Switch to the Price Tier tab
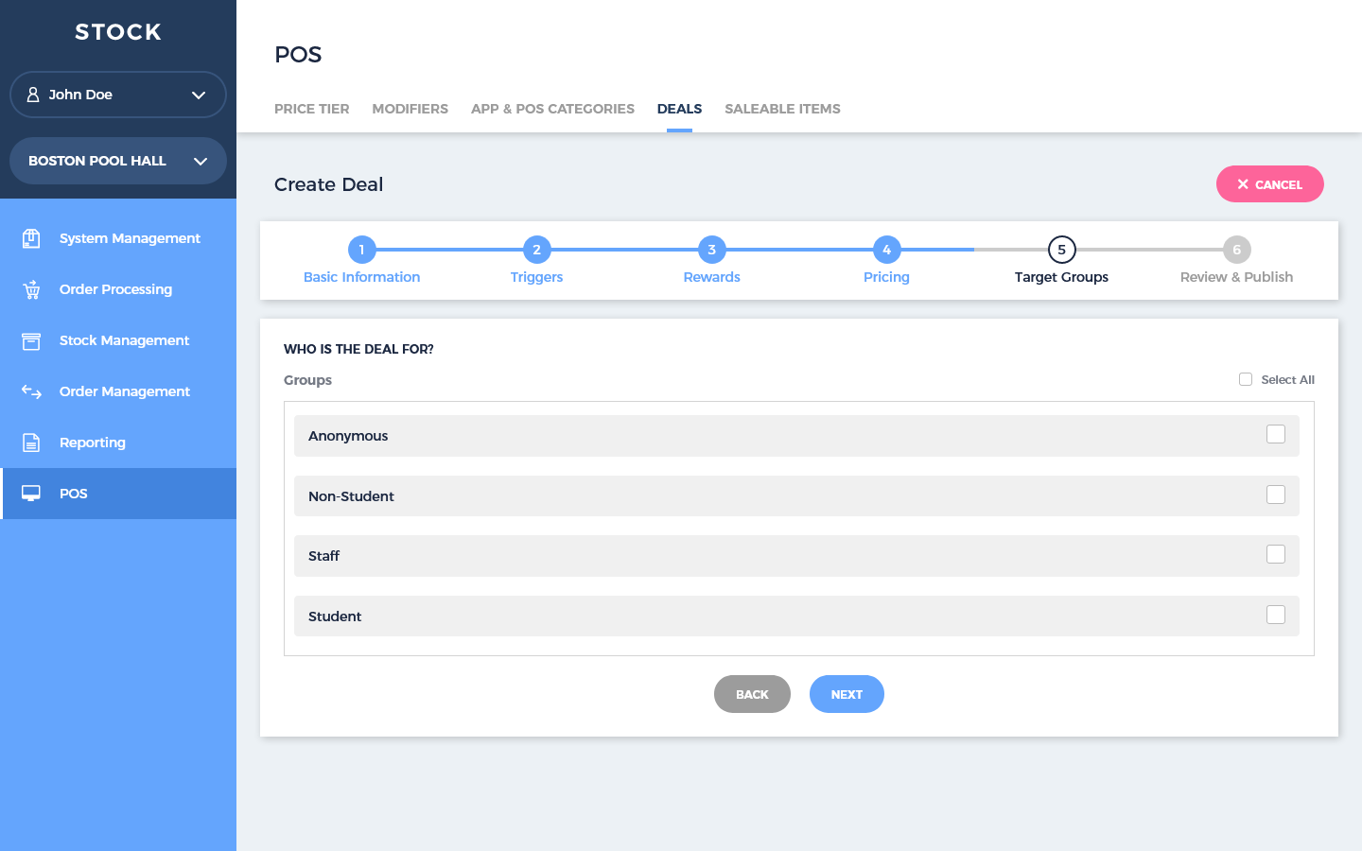The image size is (1362, 851). pos(311,109)
